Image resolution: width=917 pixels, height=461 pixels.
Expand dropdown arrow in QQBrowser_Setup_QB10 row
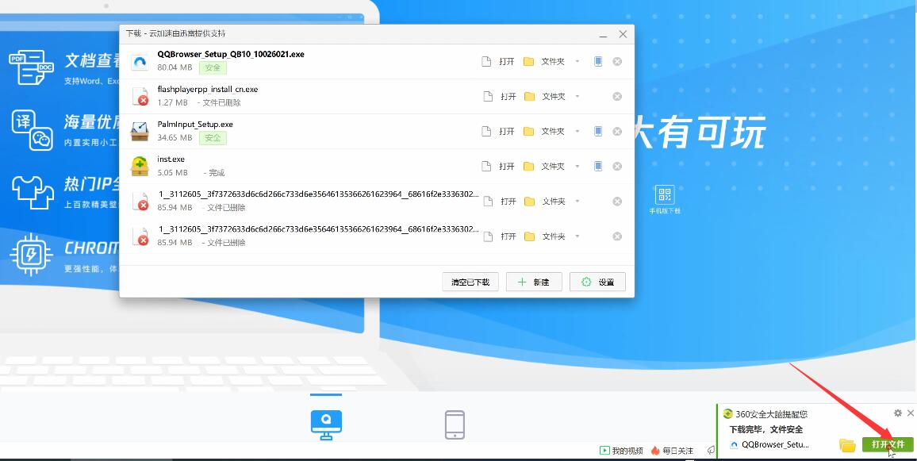577,61
